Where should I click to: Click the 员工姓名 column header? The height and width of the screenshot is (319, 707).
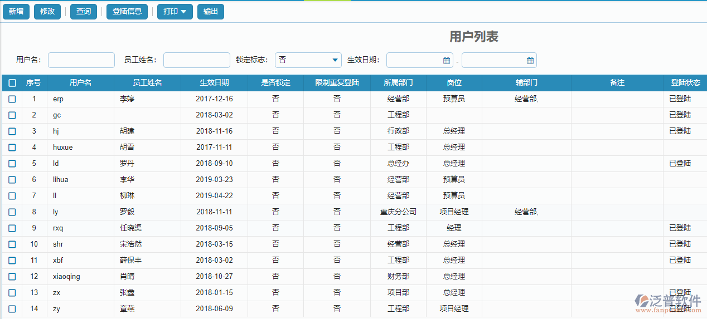148,83
